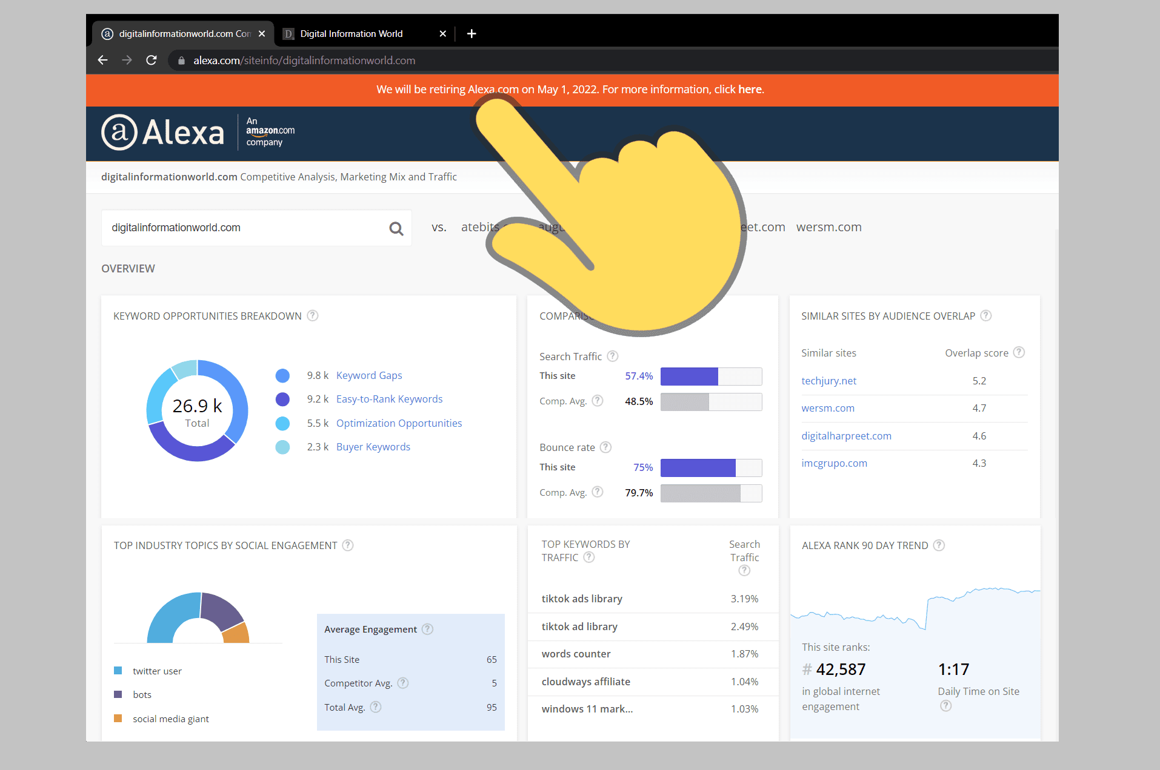This screenshot has height=770, width=1160.
Task: Click the blue Search Traffic This site bar
Action: [689, 376]
